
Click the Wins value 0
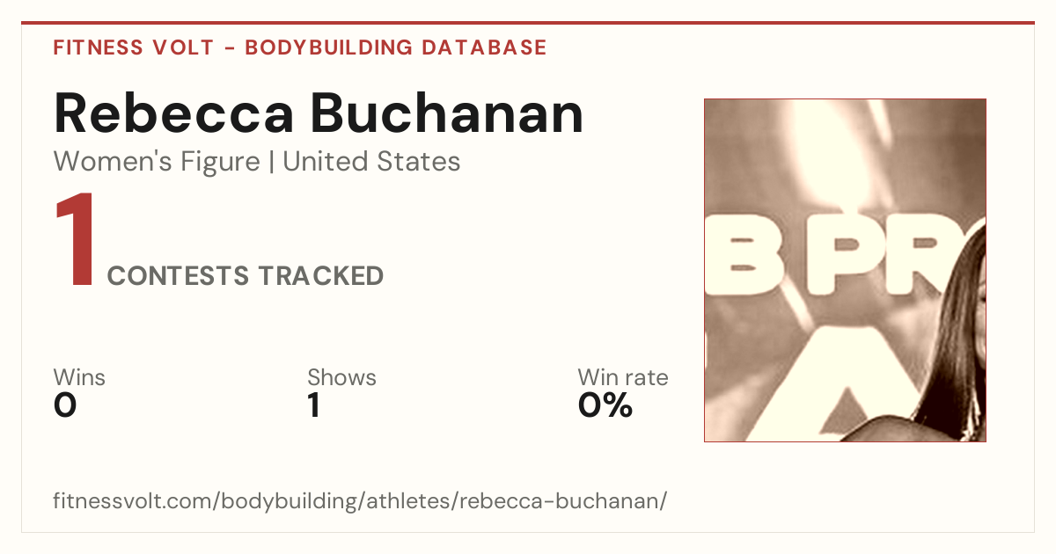65,405
